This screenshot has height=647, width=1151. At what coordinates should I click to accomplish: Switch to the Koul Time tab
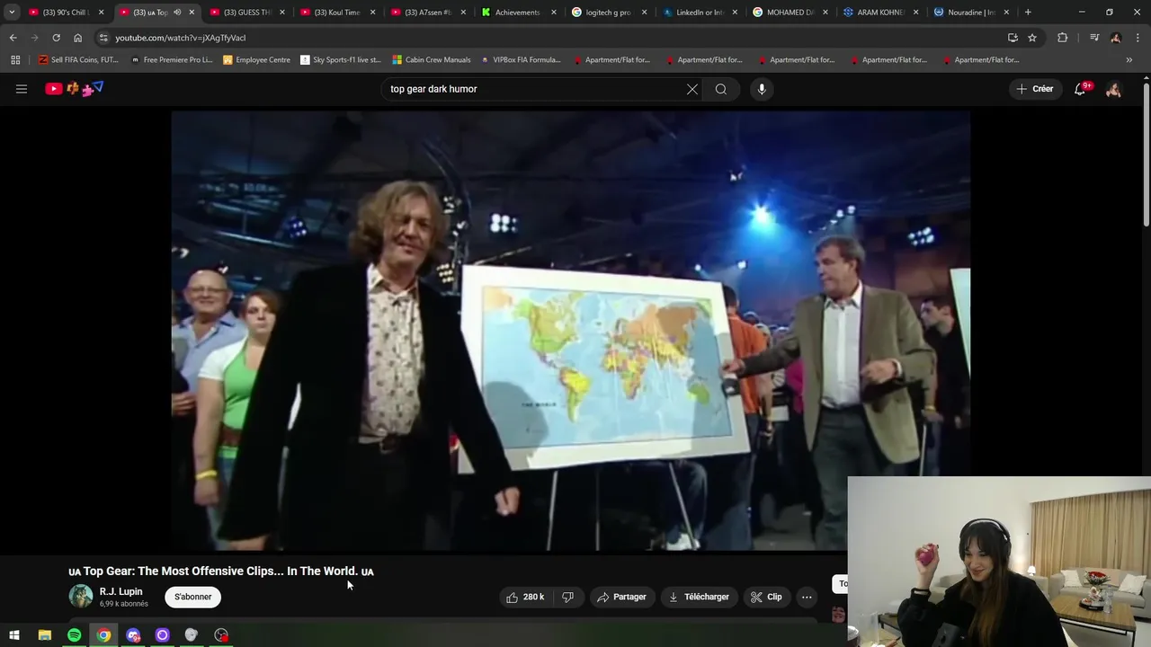(336, 13)
